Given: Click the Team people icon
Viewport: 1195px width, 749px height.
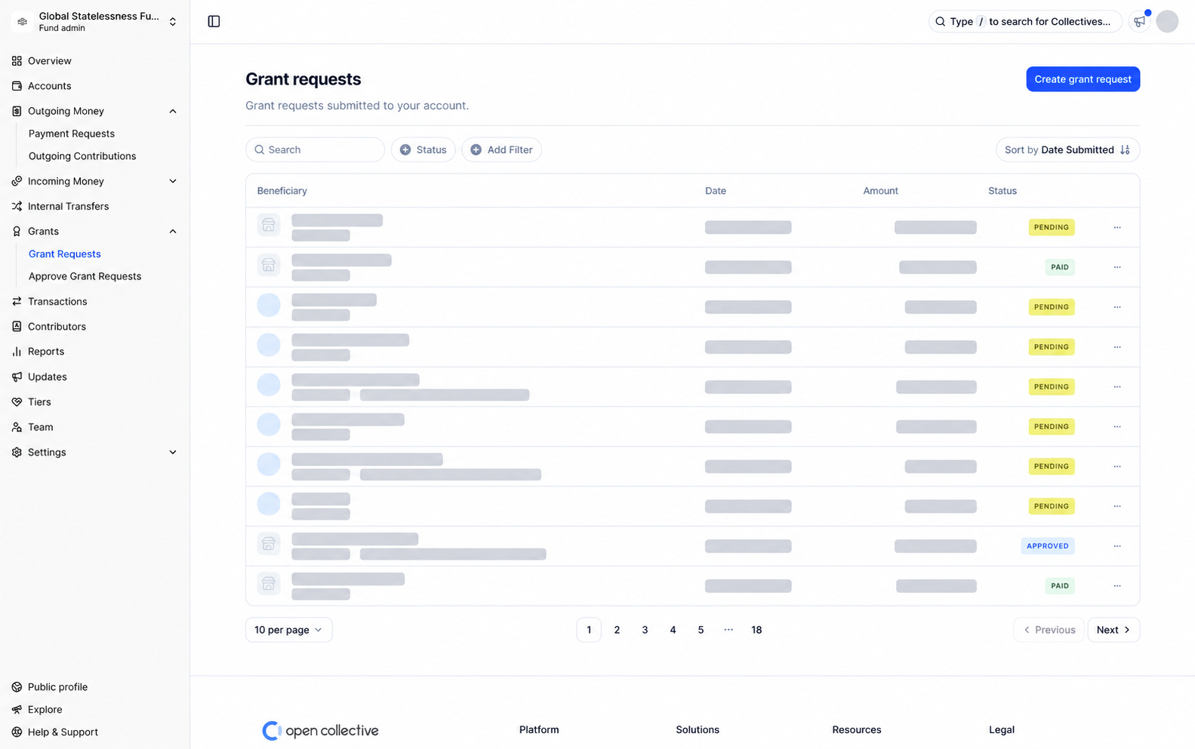Looking at the screenshot, I should point(17,427).
